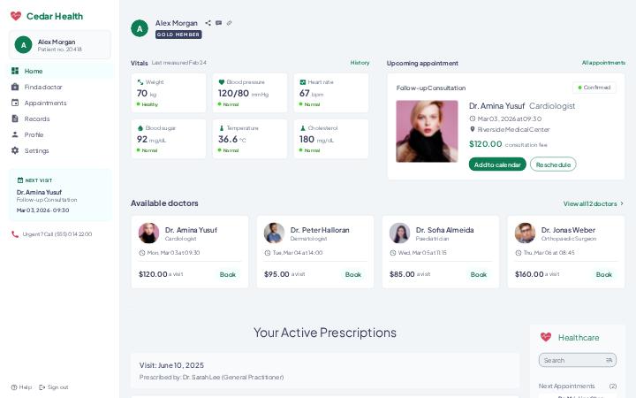The height and width of the screenshot is (398, 636).
Task: Click the Weight scale icon in Vitals
Action: tap(140, 82)
